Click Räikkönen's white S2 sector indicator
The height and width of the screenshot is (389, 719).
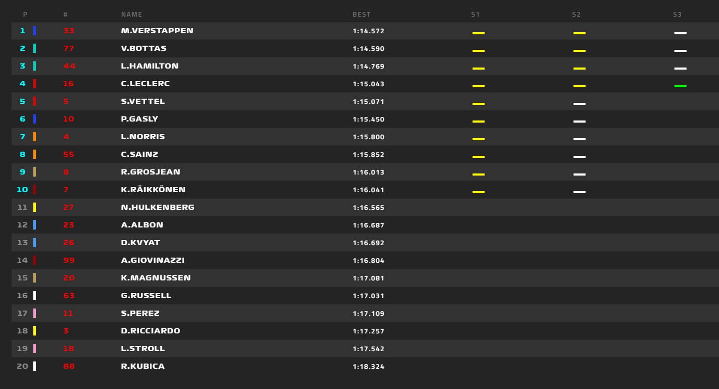[x=579, y=192]
